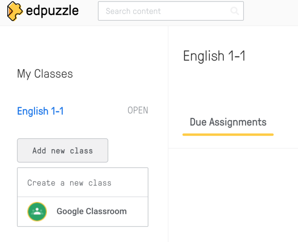The height and width of the screenshot is (242, 298).
Task: Switch to the Due Assignments tab
Action: pyautogui.click(x=228, y=122)
